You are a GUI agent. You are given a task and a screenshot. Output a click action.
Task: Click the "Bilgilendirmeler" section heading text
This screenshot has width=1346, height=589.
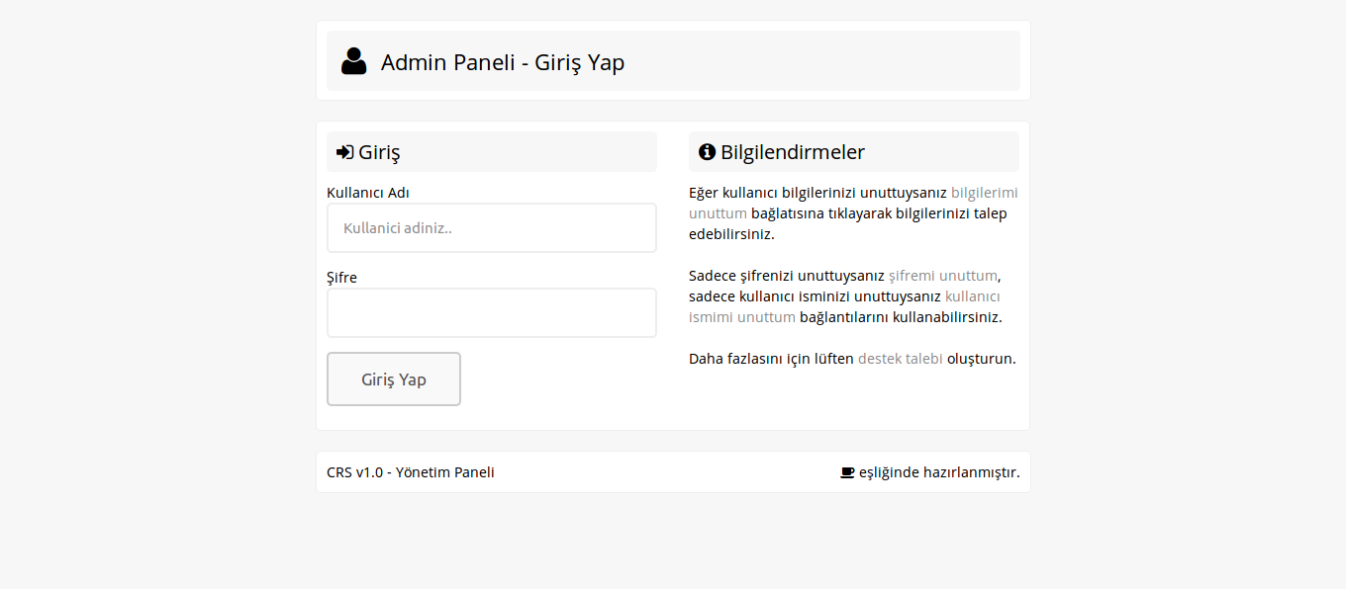[x=792, y=152]
